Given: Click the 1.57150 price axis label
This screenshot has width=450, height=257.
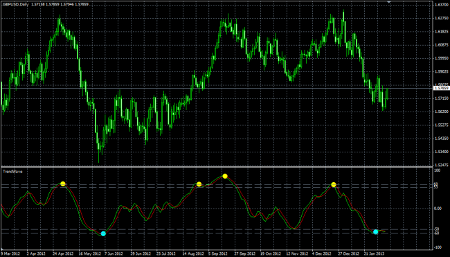Looking at the screenshot, I should click(x=442, y=98).
